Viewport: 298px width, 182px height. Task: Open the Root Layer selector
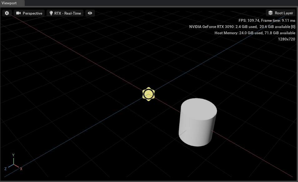pyautogui.click(x=281, y=13)
